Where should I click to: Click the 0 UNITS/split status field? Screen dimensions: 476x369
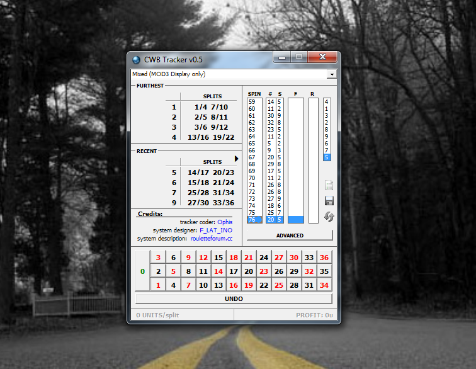pyautogui.click(x=182, y=315)
